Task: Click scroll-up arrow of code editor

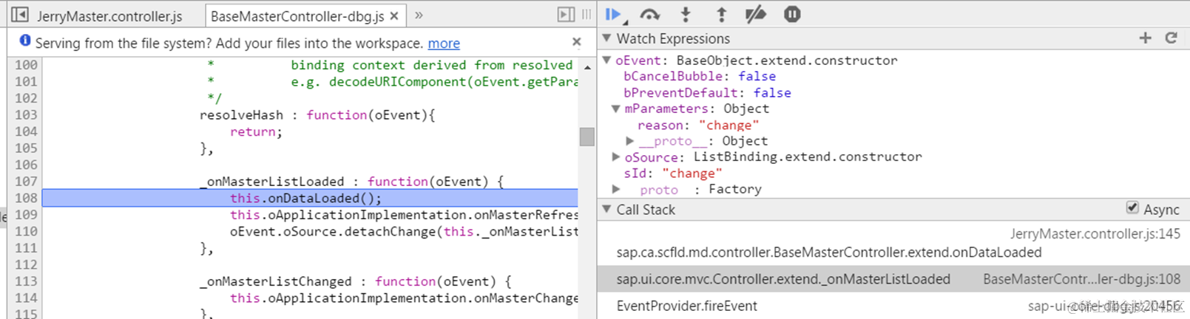Action: click(587, 67)
